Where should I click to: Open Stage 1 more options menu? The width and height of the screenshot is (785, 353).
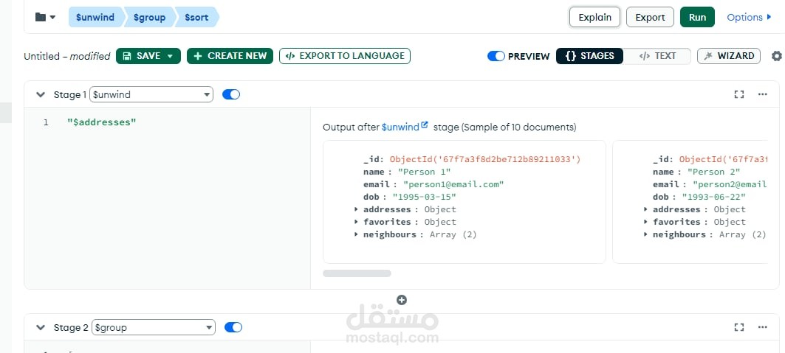tap(762, 94)
